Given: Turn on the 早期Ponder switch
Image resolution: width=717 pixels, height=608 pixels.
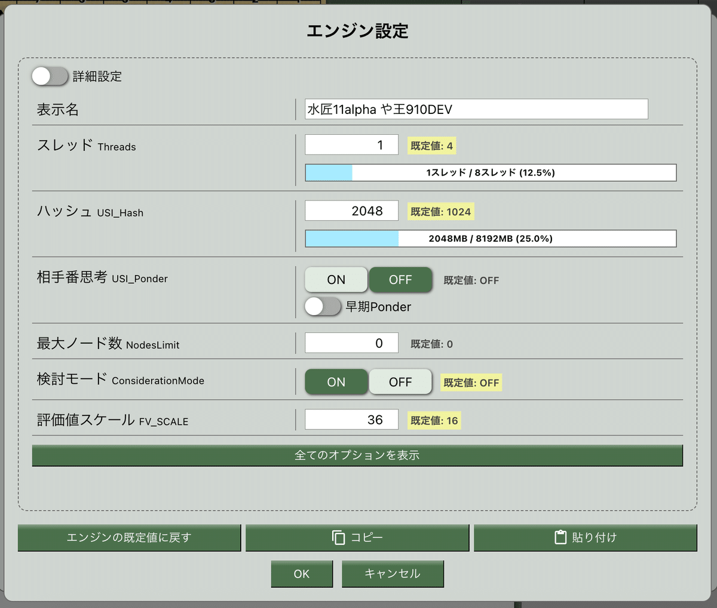Looking at the screenshot, I should pyautogui.click(x=323, y=307).
